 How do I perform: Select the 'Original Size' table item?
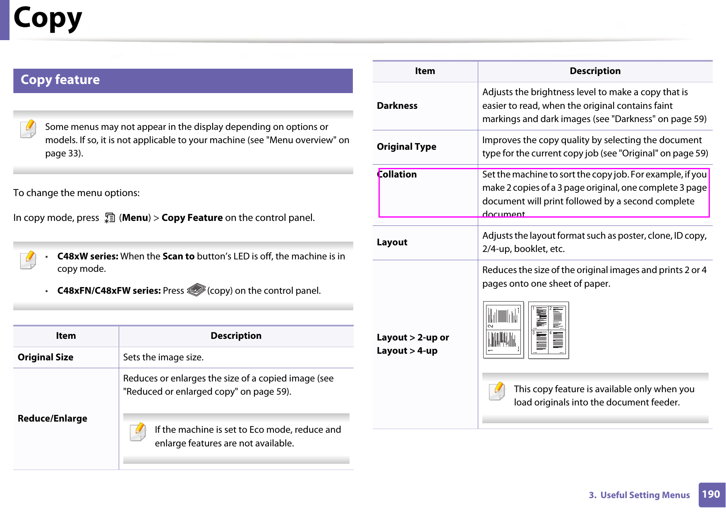pyautogui.click(x=46, y=357)
